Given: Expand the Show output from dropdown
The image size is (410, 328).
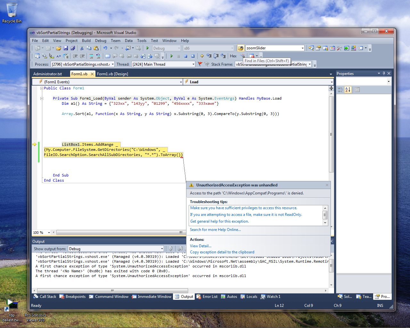Looking at the screenshot, I should click(x=162, y=249).
